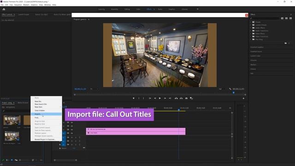Screen dimensions: 295x166
Task: Create new custom bin in Effects panel
Action: click(286, 43)
